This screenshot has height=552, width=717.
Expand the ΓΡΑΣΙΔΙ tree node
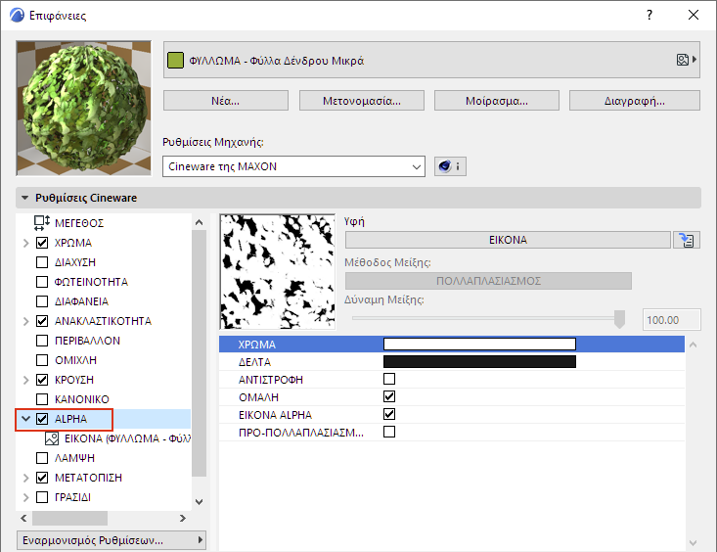pyautogui.click(x=26, y=497)
